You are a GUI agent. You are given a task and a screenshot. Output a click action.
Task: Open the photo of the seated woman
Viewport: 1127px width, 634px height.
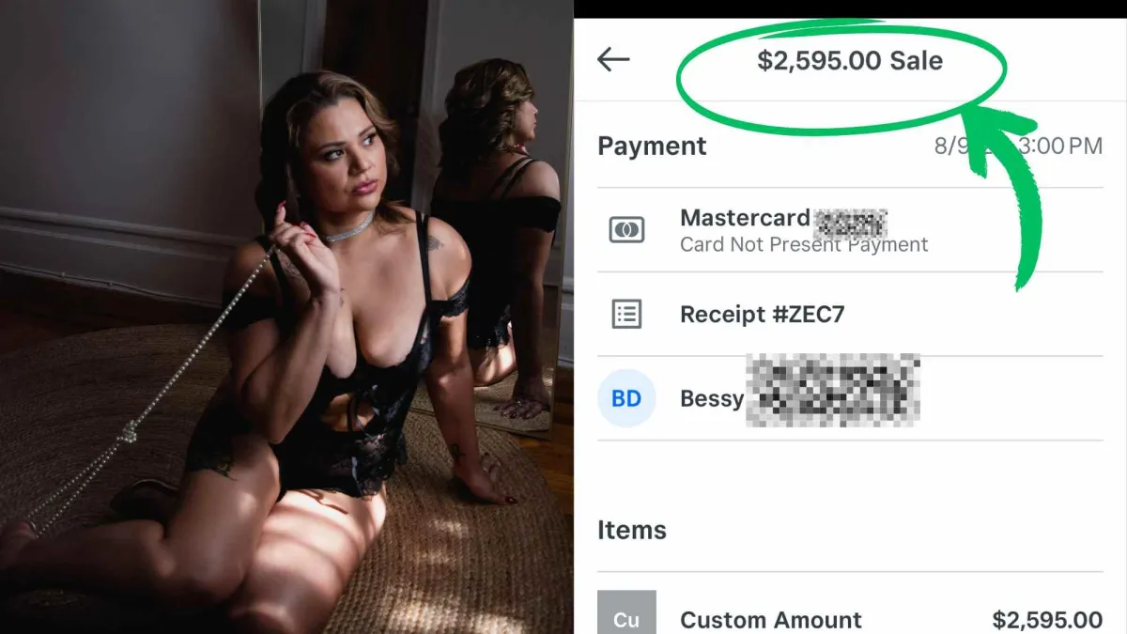pyautogui.click(x=286, y=317)
